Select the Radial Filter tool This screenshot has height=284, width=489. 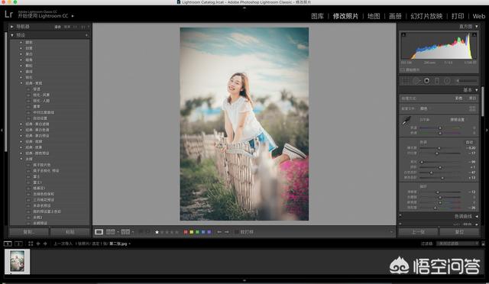pyautogui.click(x=447, y=81)
